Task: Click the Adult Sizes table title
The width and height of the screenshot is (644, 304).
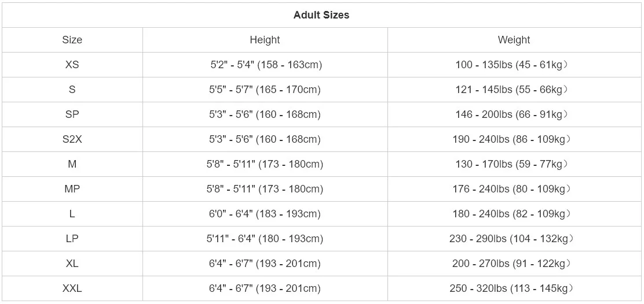Action: coord(321,15)
